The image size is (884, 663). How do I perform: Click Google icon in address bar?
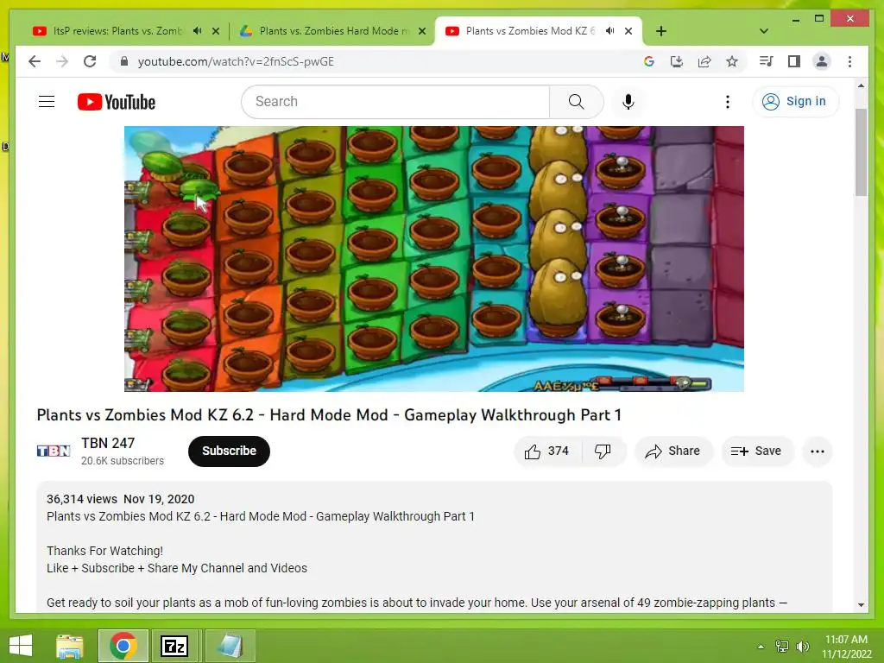click(649, 61)
